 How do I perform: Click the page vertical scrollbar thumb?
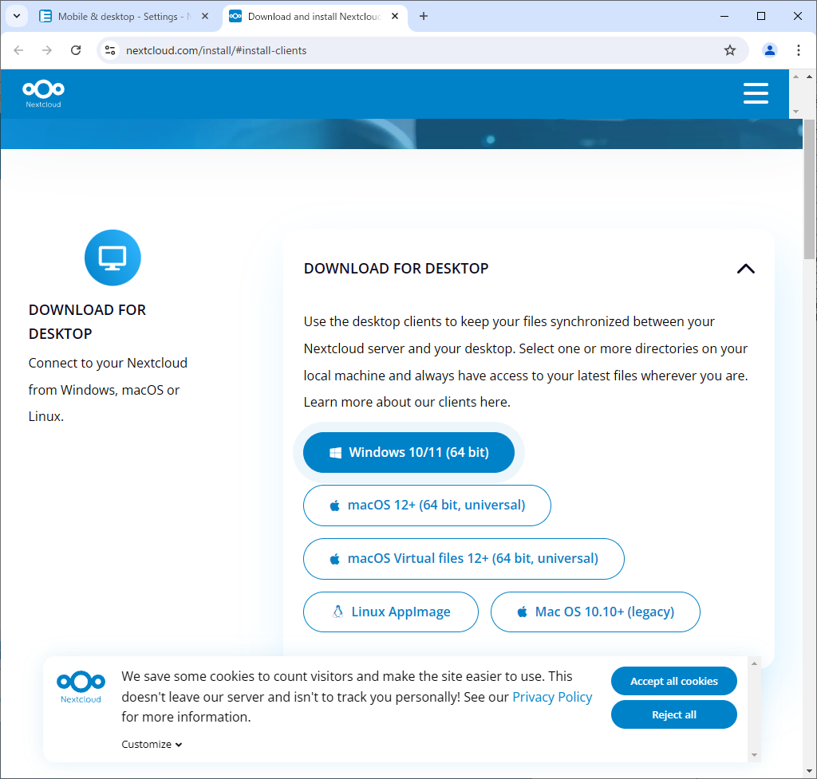[x=809, y=189]
